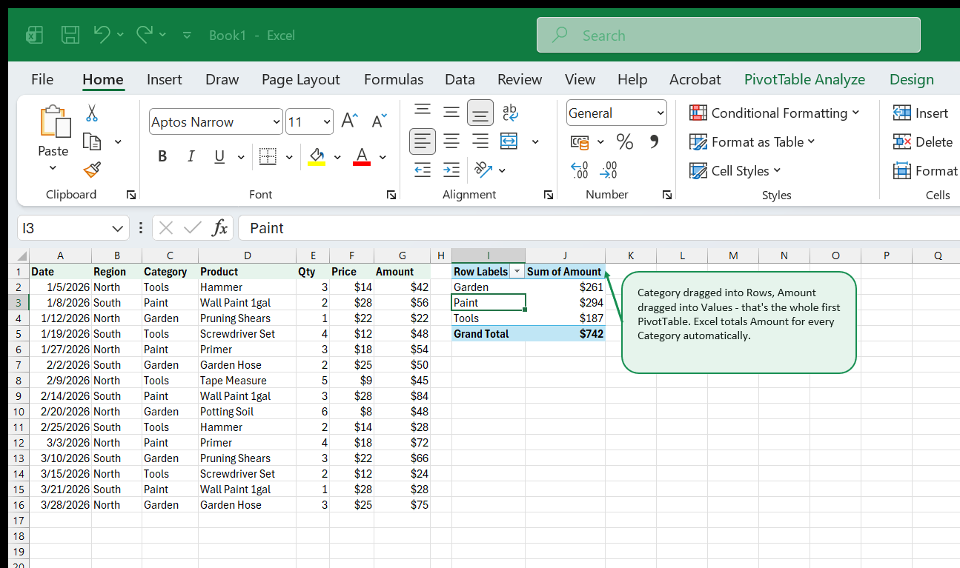
Task: Select Top Align icon
Action: coord(423,111)
